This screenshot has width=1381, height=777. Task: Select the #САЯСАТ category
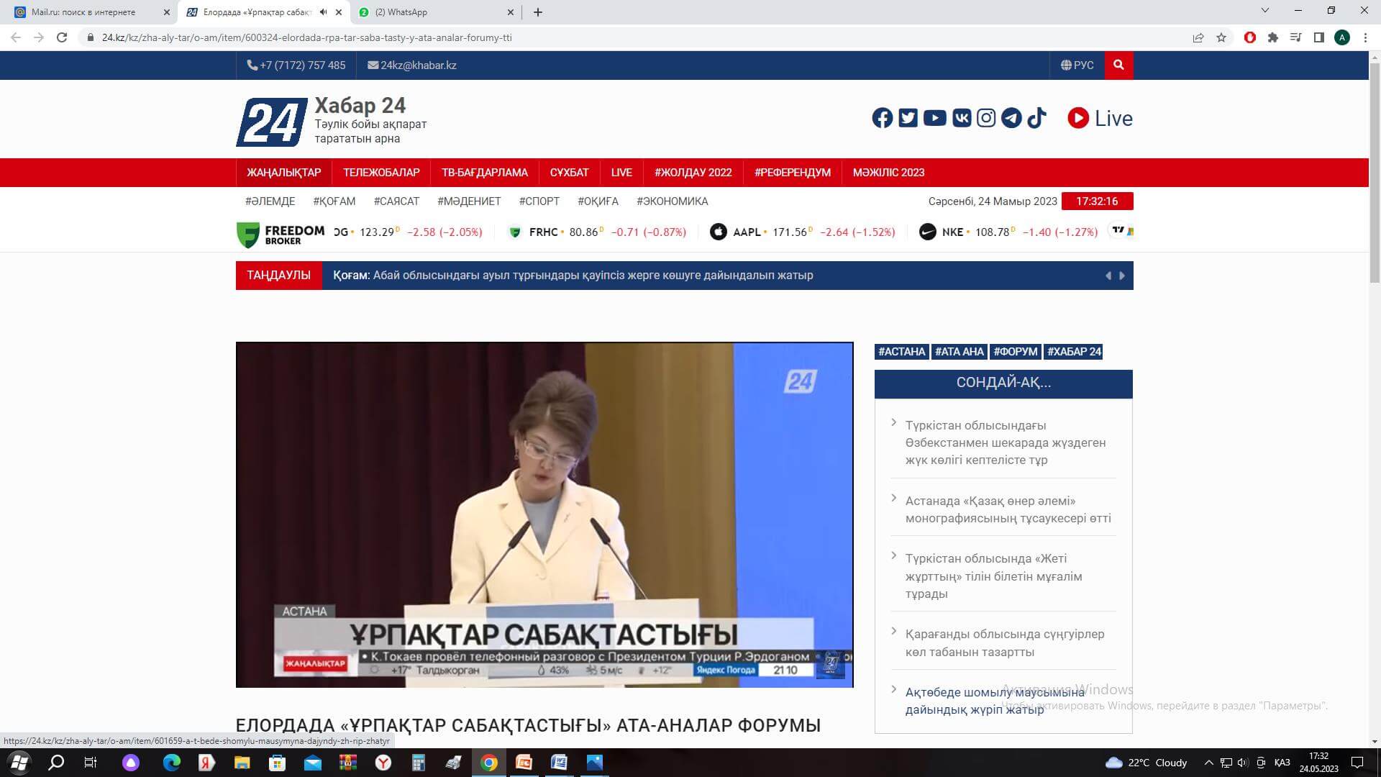click(x=396, y=201)
